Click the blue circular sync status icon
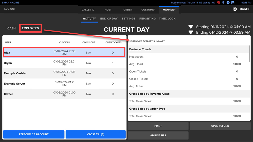253x142 pixels. coord(228,3)
